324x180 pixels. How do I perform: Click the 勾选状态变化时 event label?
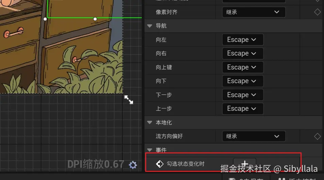click(x=186, y=164)
